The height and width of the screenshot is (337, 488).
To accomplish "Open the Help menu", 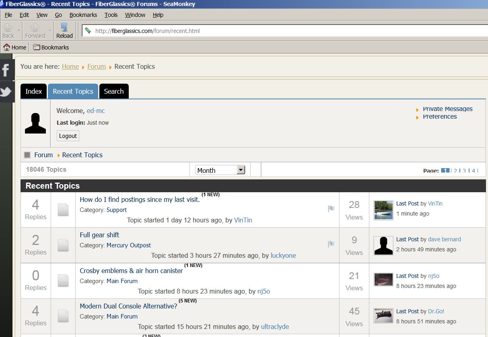I will pos(158,15).
